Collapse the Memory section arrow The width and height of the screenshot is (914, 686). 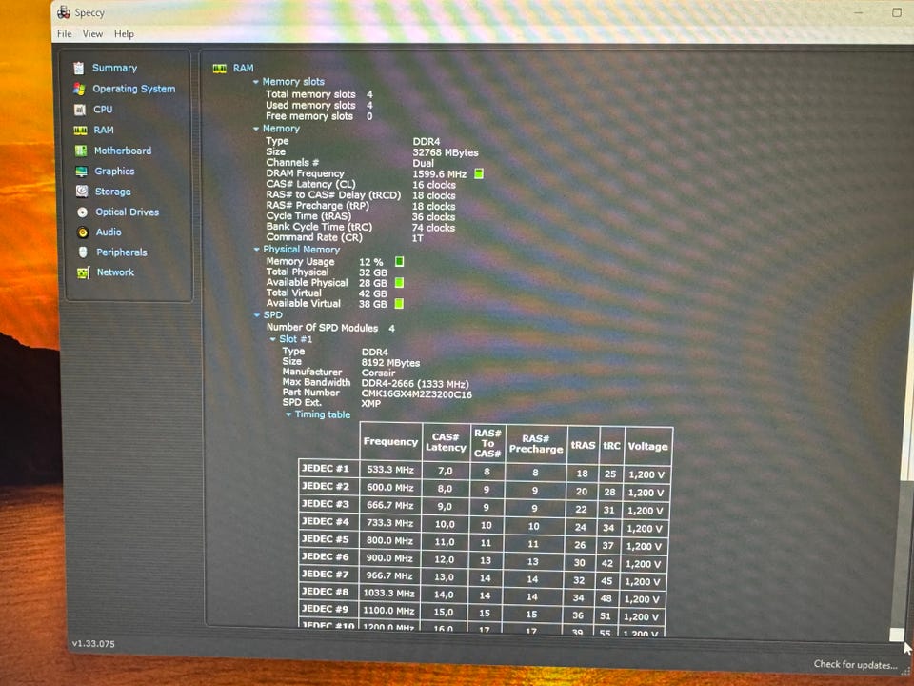pyautogui.click(x=256, y=129)
